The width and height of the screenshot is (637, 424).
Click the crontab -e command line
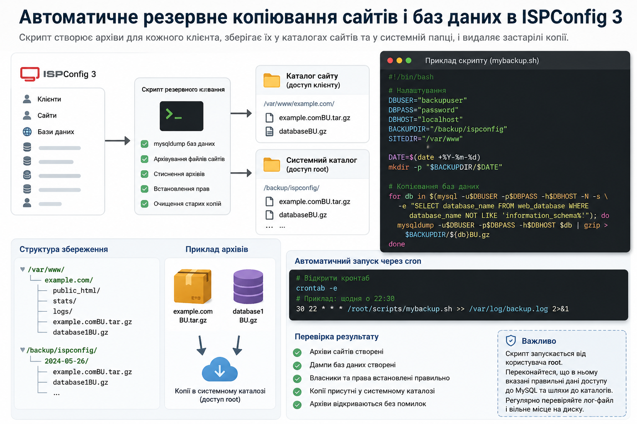(316, 288)
